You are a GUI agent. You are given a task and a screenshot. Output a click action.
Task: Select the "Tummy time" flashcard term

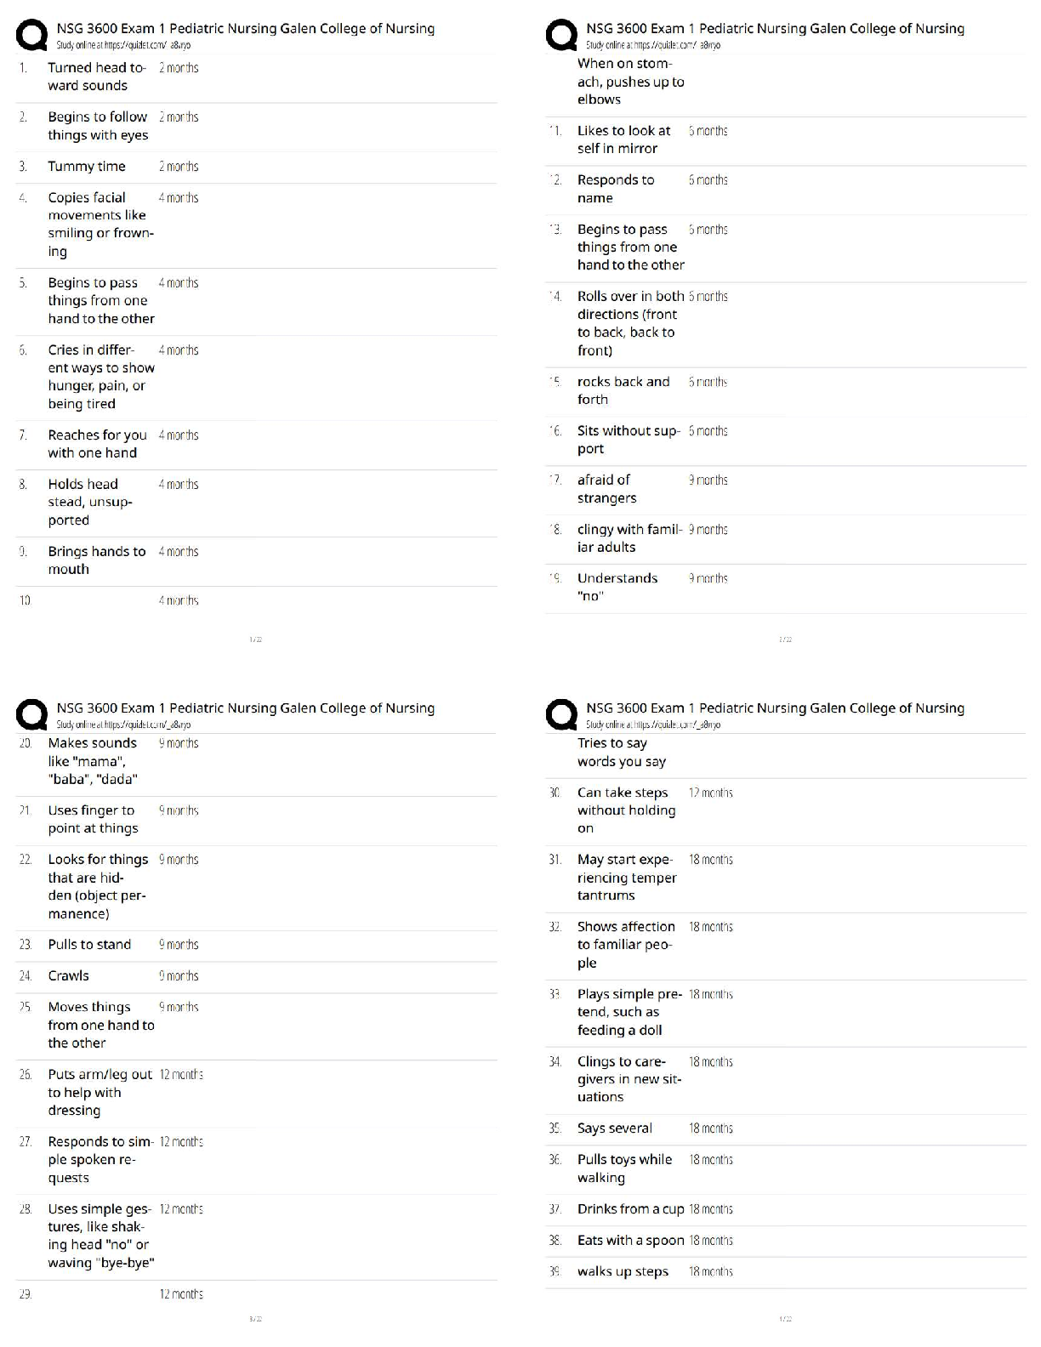coord(87,167)
